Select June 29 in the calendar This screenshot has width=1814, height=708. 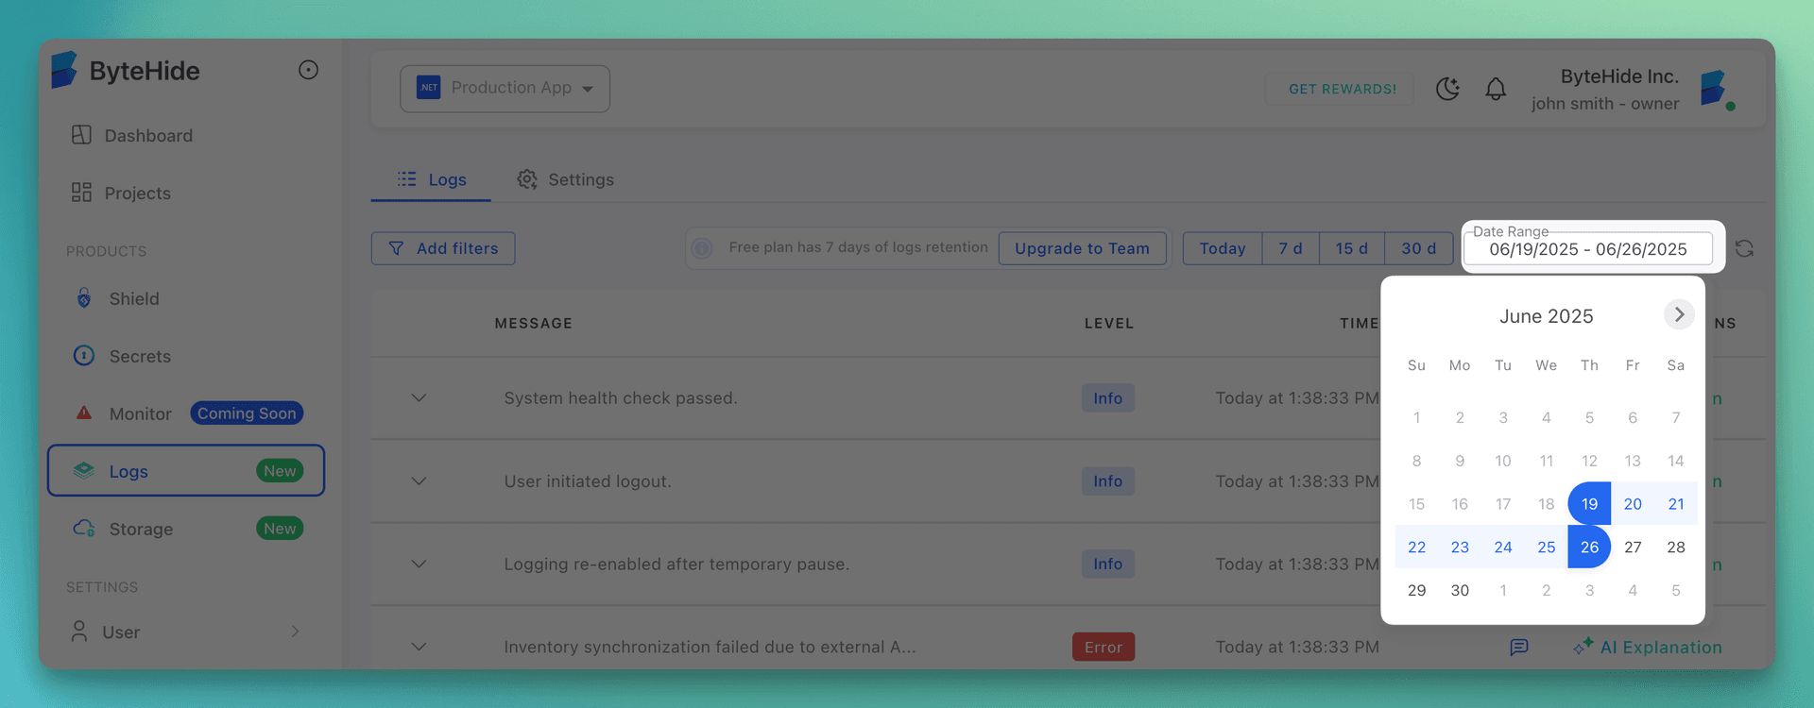tap(1416, 590)
